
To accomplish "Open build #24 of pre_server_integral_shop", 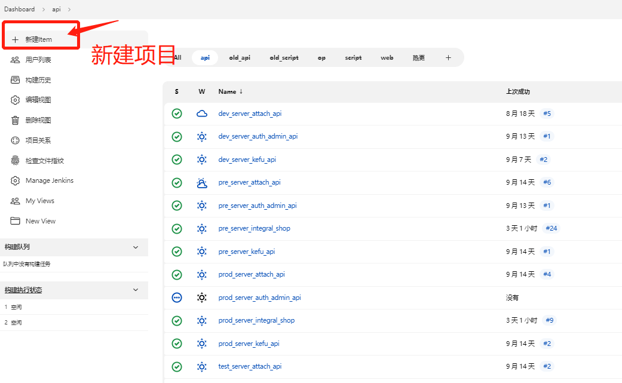I will [551, 228].
